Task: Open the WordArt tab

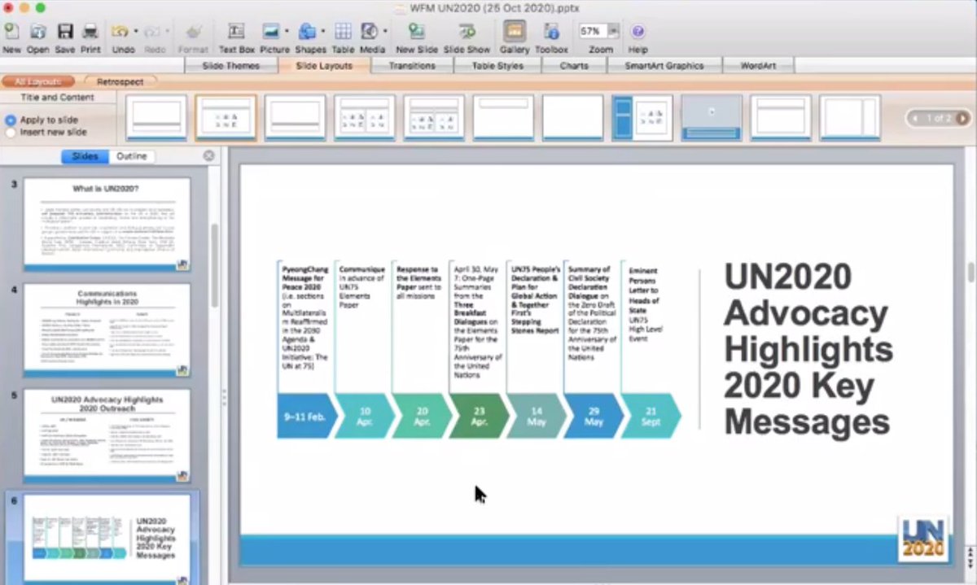Action: point(758,66)
